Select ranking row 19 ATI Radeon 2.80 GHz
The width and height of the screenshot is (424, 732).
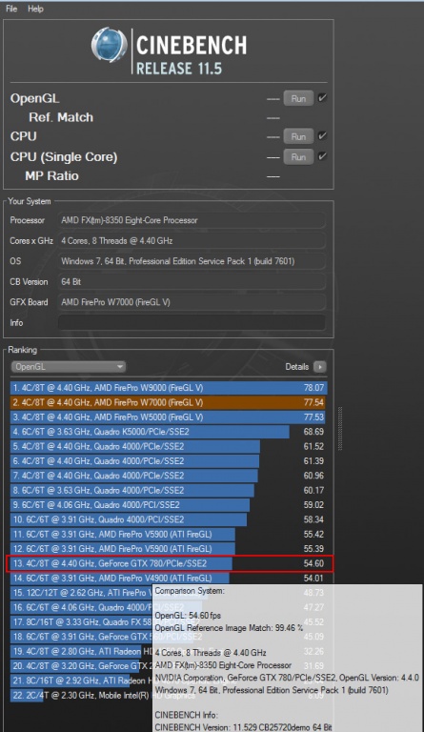coord(81,651)
